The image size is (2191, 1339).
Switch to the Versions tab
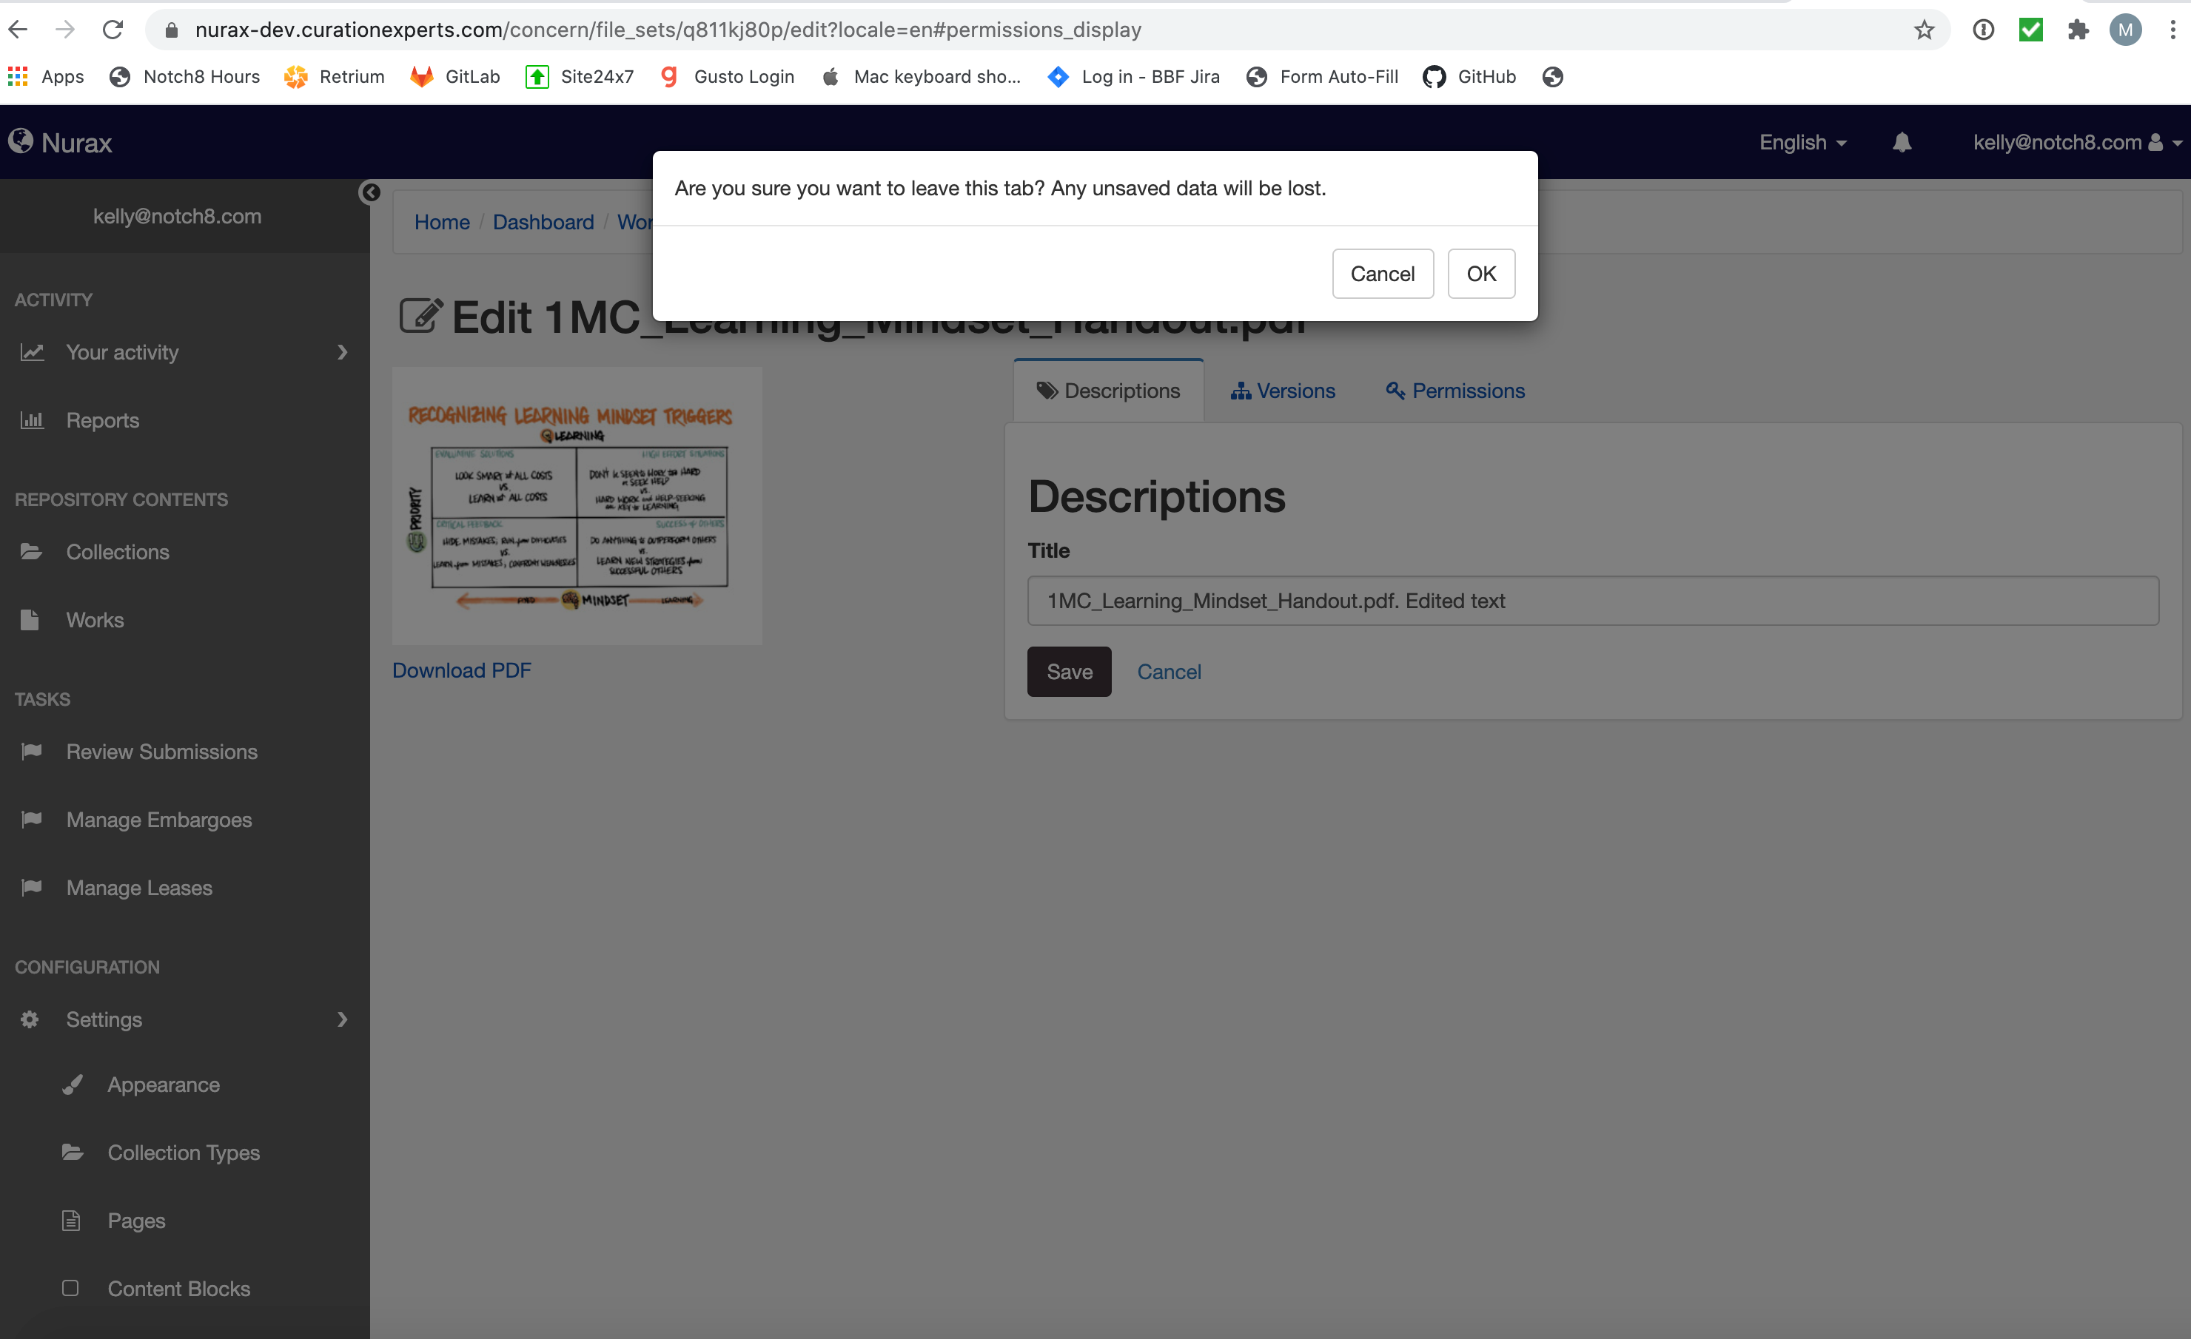click(1282, 391)
